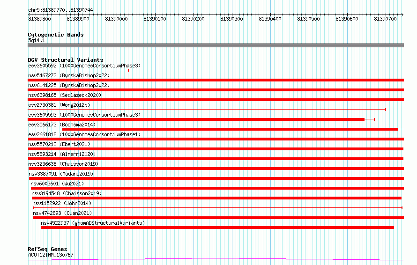Select variant label nsv1152922 (John2014)

[62, 203]
